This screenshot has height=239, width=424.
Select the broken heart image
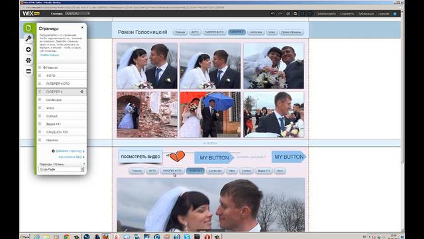tap(178, 157)
